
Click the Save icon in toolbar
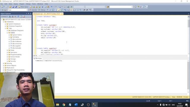coord(13,7)
